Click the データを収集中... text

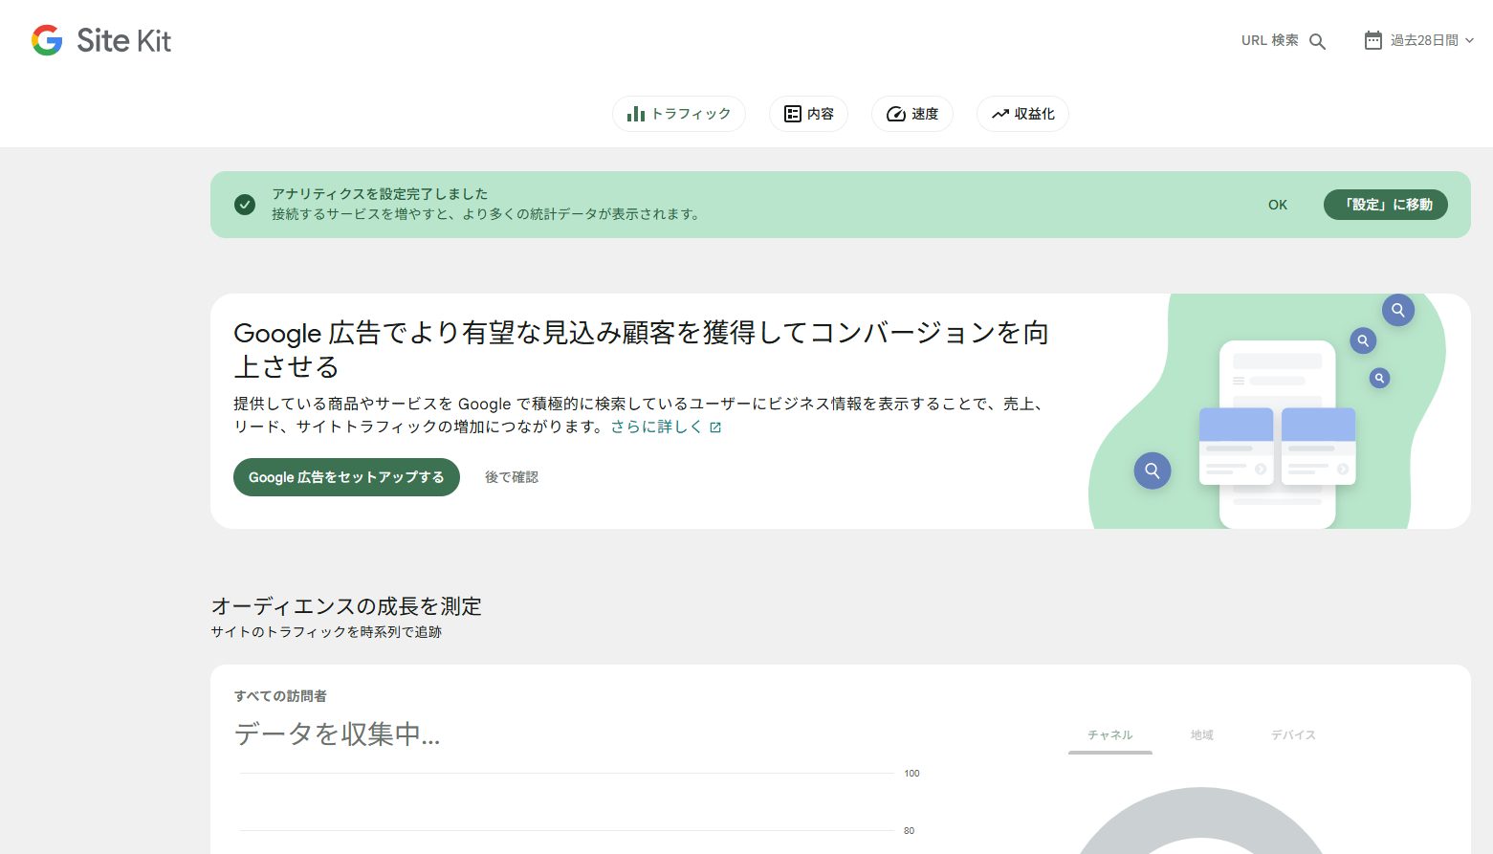click(338, 734)
